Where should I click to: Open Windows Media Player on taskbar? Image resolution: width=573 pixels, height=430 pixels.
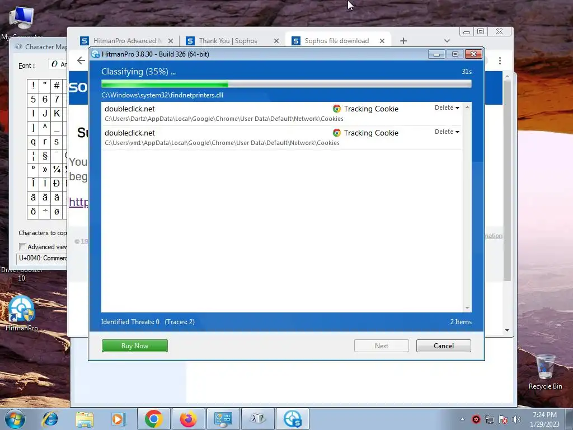(118, 419)
